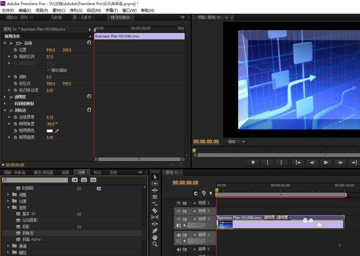Viewport: 360px width, 256px height.
Task: Expand the 透明度 effect group
Action: 5,97
